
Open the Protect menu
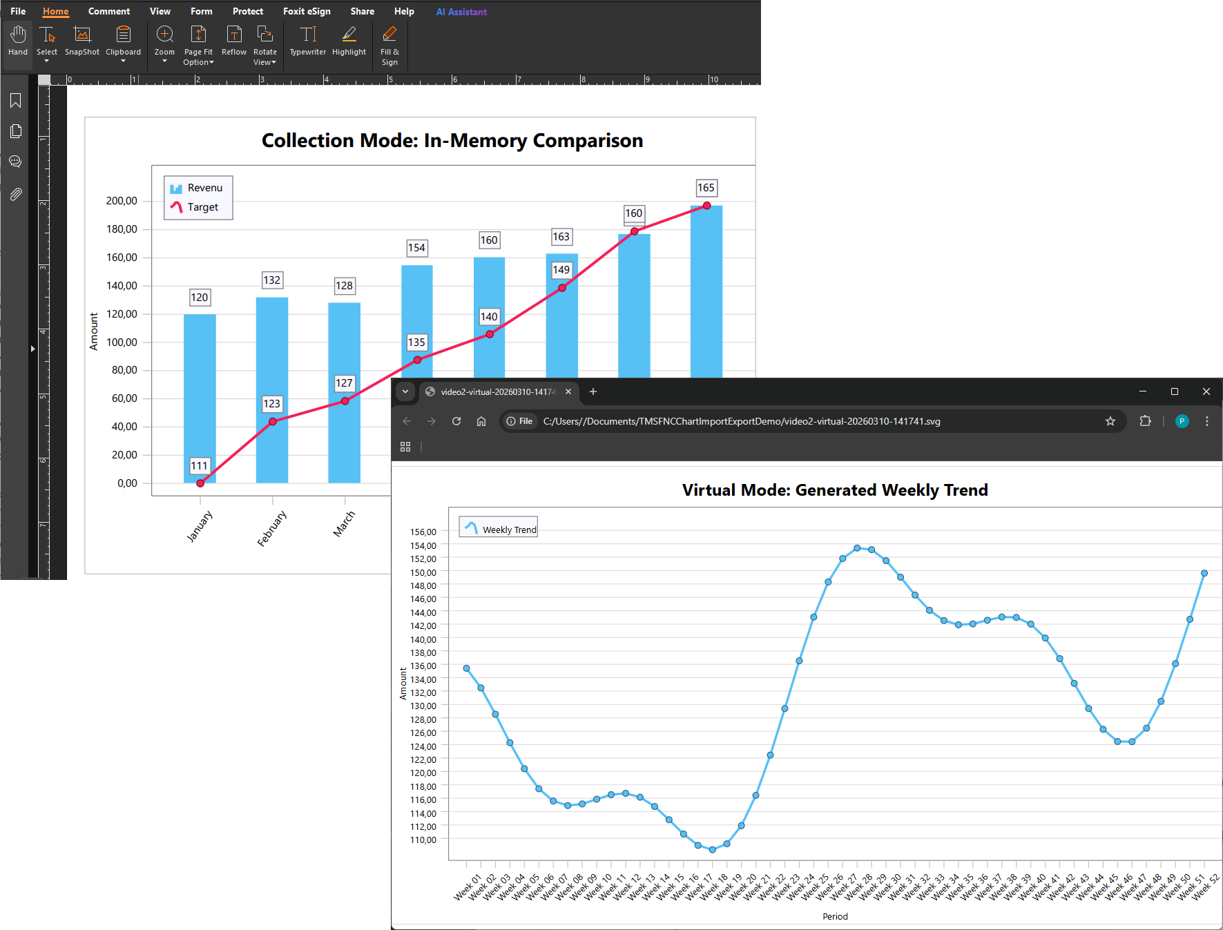tap(247, 11)
